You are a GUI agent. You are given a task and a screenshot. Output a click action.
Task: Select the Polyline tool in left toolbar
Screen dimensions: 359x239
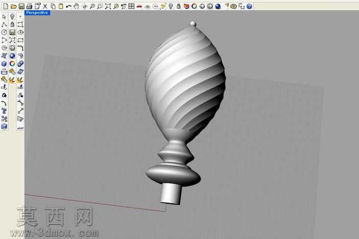pyautogui.click(x=4, y=24)
